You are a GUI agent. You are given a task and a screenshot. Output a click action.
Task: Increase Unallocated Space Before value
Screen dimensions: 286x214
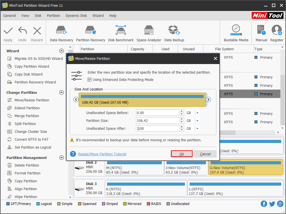coord(181,111)
